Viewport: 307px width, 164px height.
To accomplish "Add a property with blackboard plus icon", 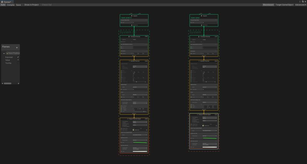I will (17, 47).
